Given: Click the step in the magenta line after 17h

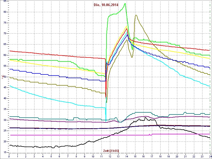Looking at the screenshot, I should (x=152, y=134).
